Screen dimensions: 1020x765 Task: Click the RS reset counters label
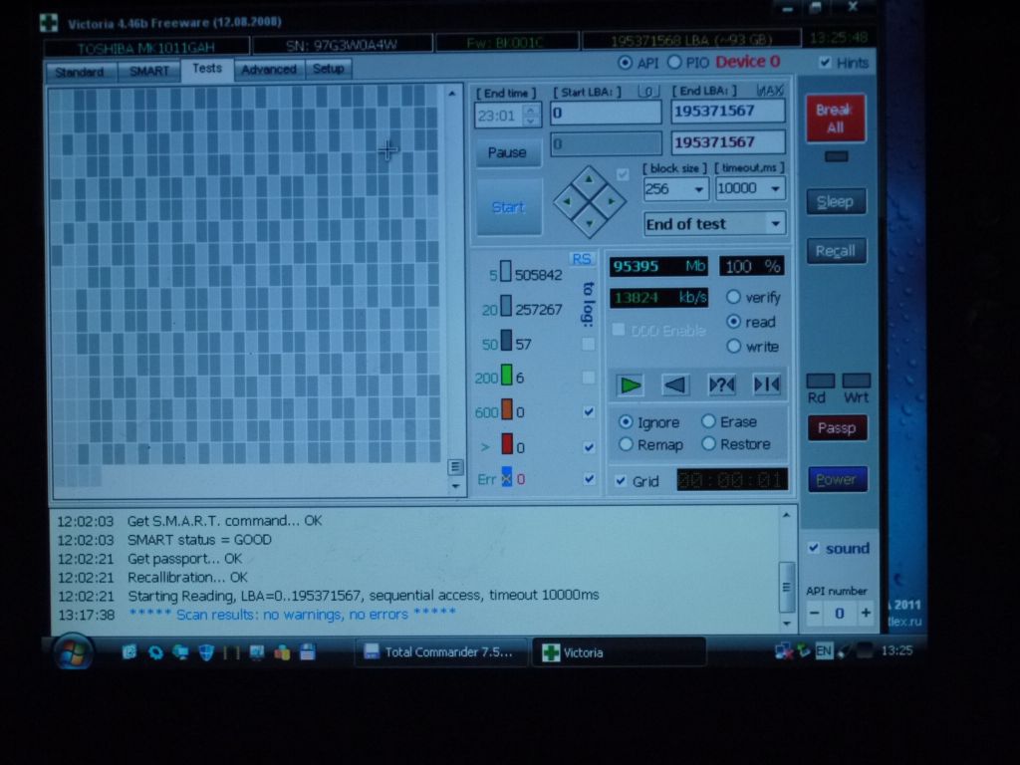pos(582,259)
